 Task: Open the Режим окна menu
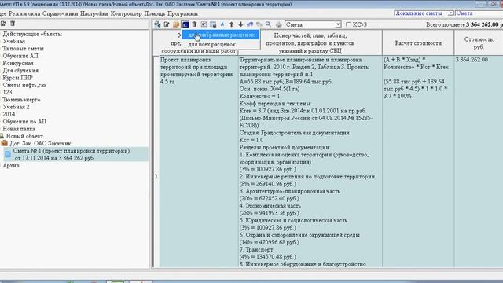point(24,13)
